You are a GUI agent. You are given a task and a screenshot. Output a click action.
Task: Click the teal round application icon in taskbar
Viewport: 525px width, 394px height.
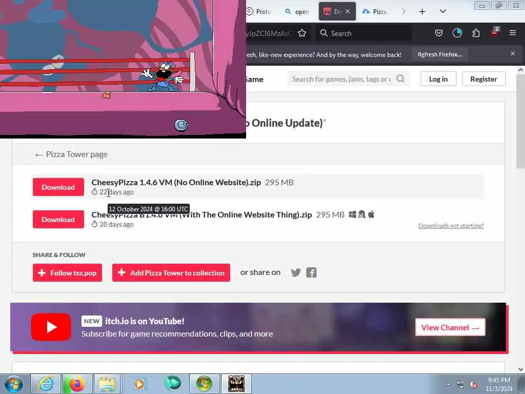pos(173,383)
